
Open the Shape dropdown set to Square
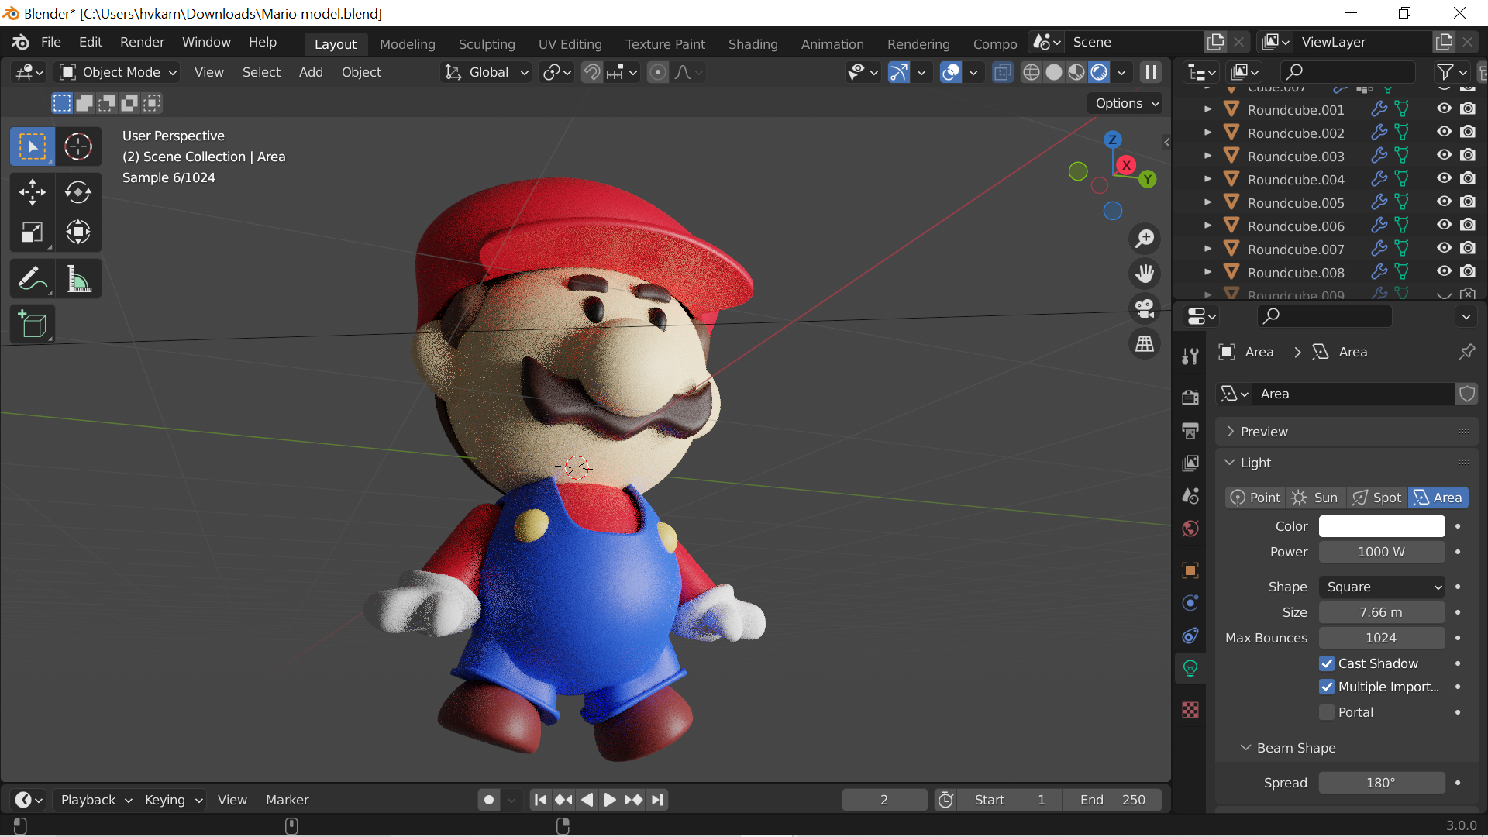tap(1382, 587)
